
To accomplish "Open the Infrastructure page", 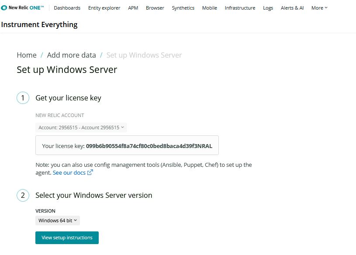I will click(240, 8).
